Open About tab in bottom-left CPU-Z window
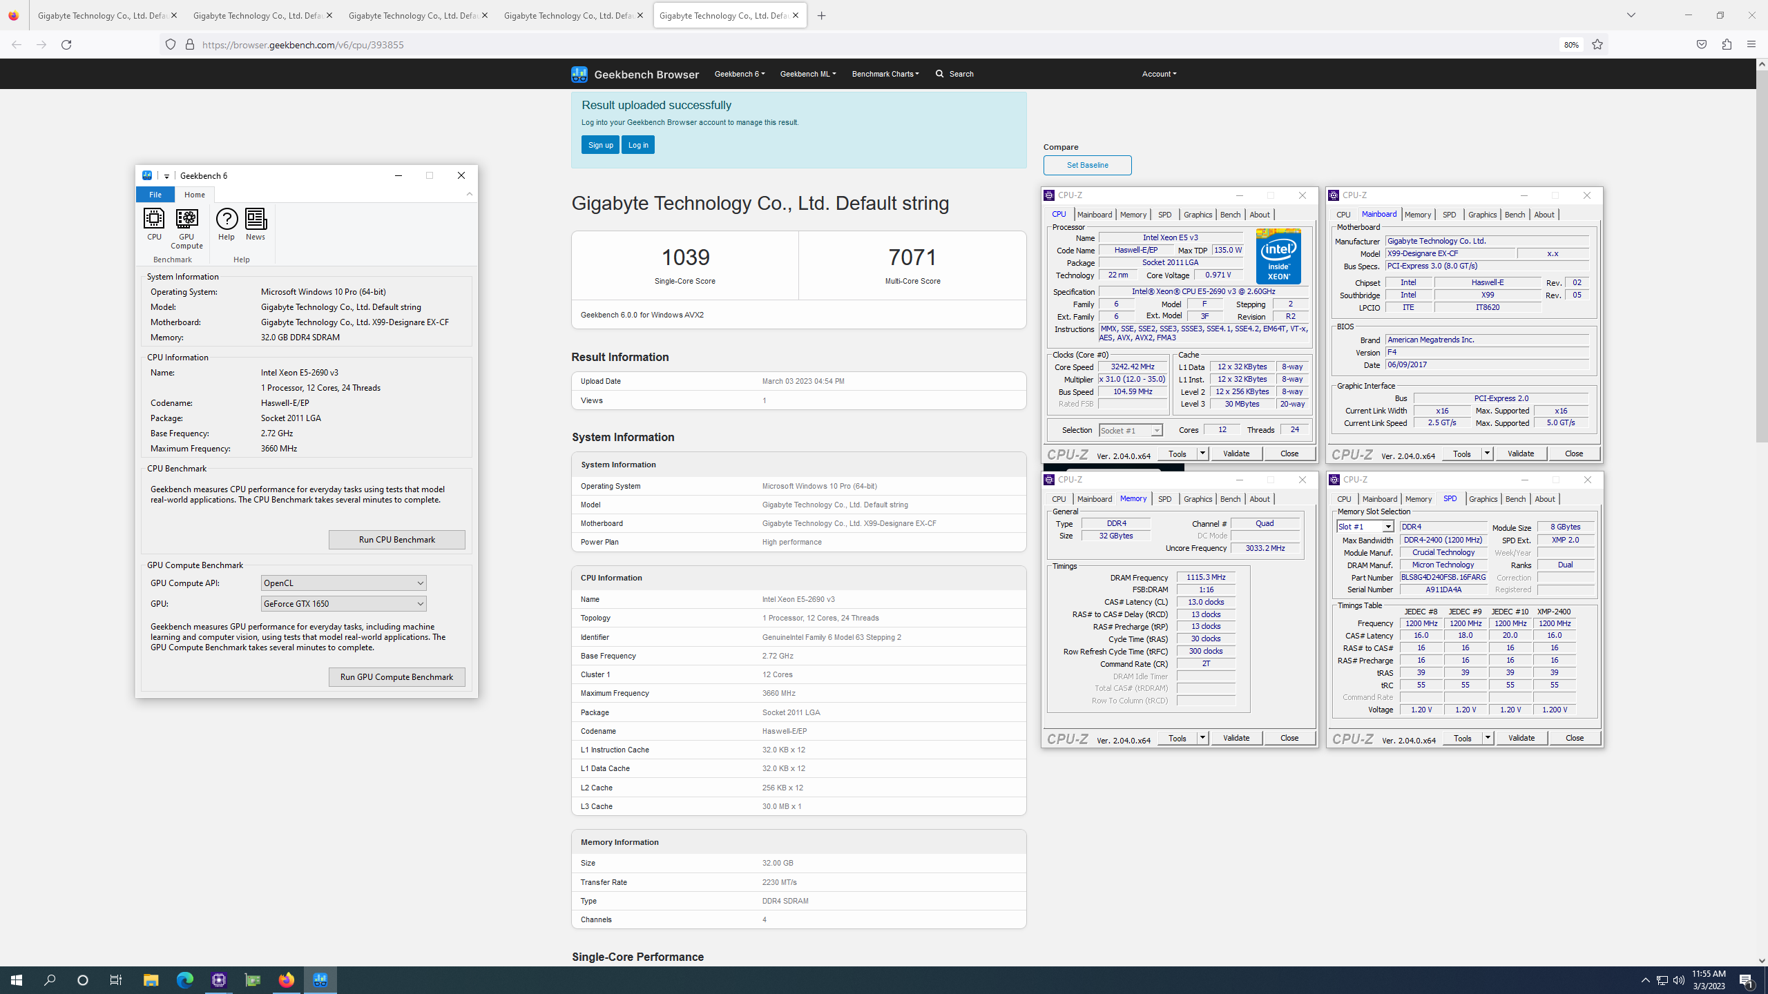The width and height of the screenshot is (1768, 994). pos(1259,499)
